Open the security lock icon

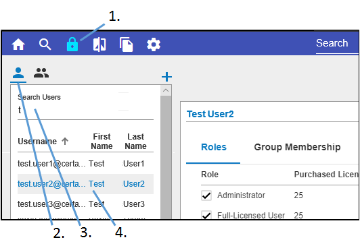[72, 44]
